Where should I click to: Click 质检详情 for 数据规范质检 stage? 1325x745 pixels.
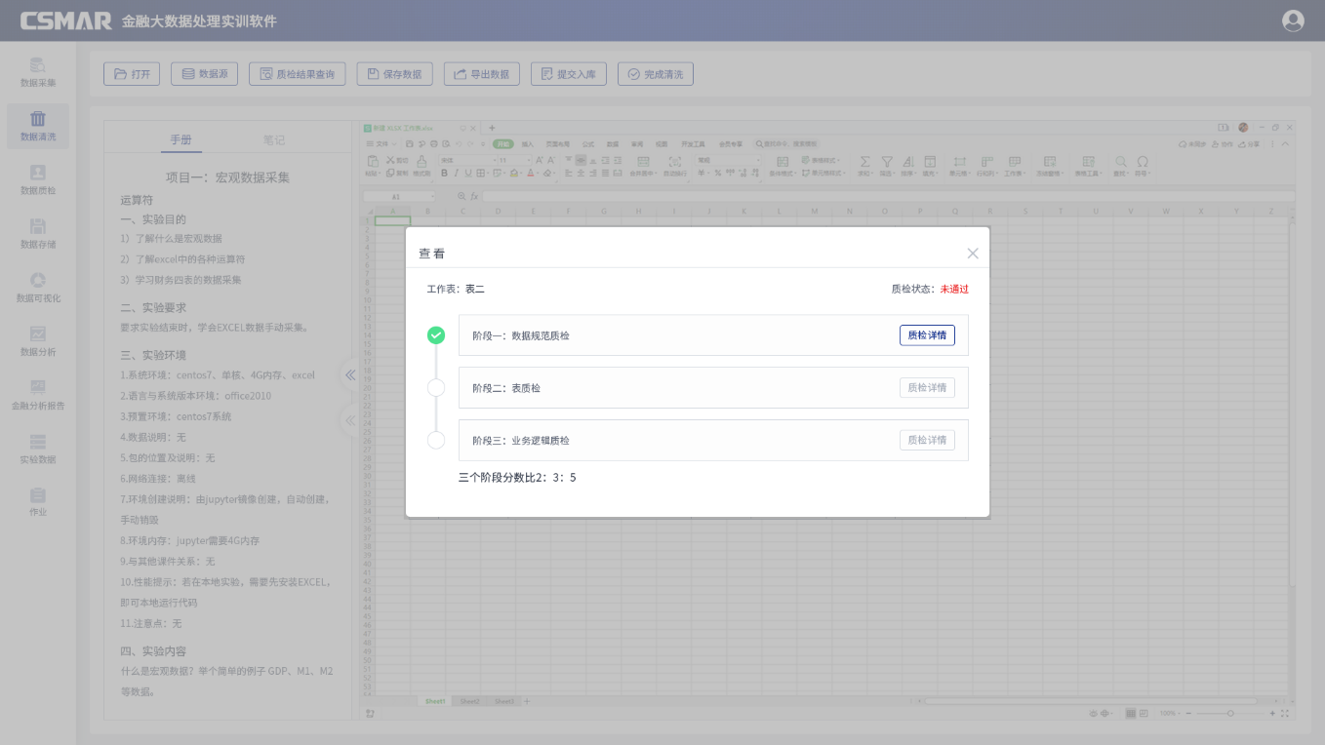[x=926, y=335]
